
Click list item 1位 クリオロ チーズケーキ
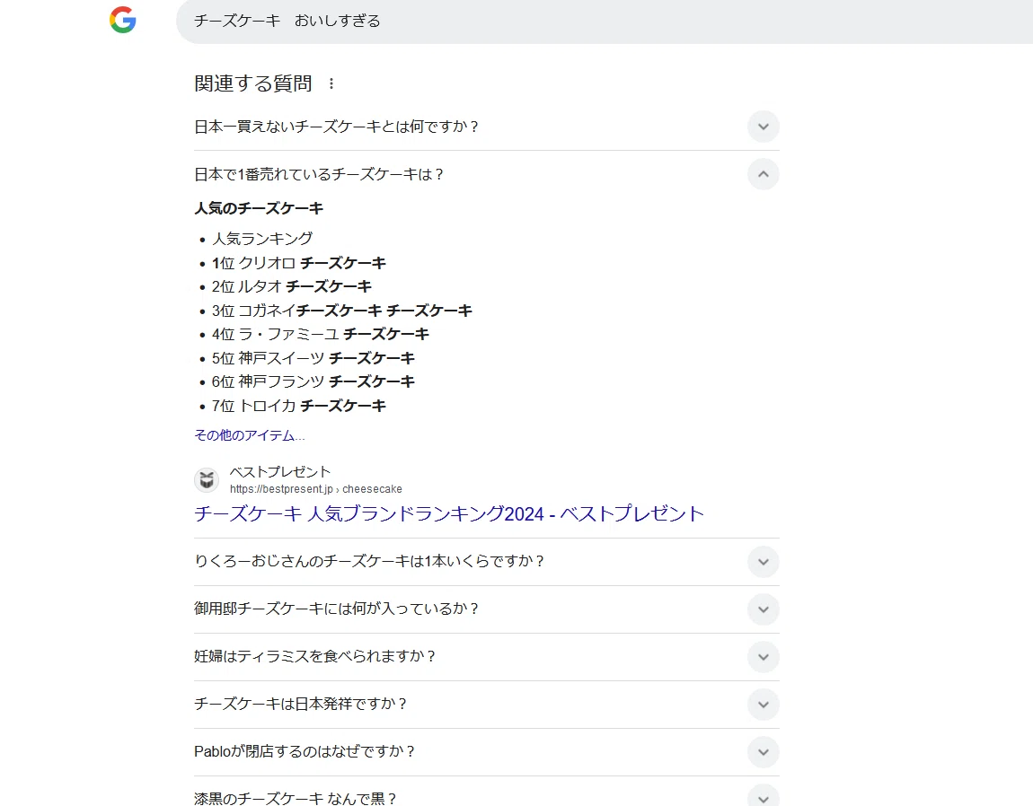pyautogui.click(x=298, y=263)
